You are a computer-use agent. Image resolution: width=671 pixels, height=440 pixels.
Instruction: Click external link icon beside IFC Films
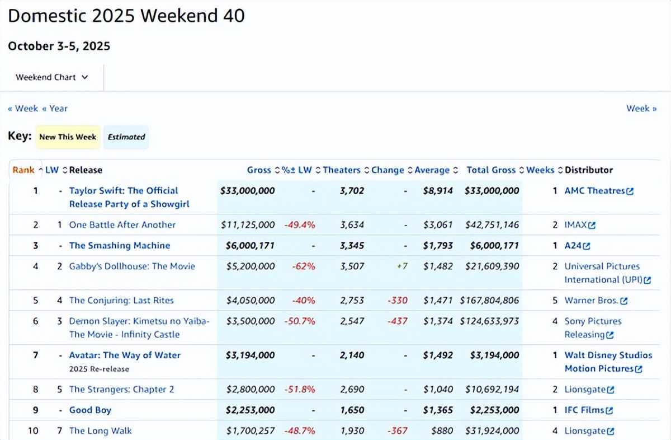(609, 411)
